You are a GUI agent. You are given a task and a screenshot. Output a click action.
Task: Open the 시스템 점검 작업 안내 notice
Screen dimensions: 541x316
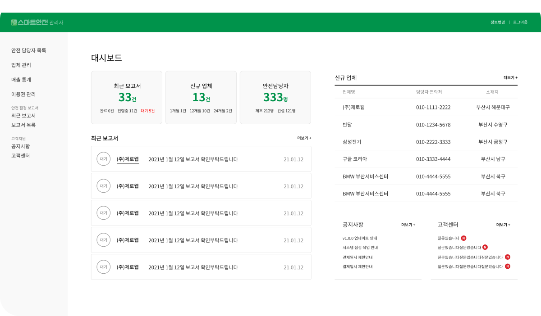360,248
